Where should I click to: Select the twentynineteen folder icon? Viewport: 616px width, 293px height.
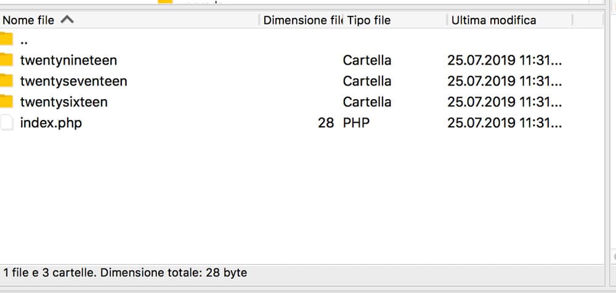tap(6, 60)
